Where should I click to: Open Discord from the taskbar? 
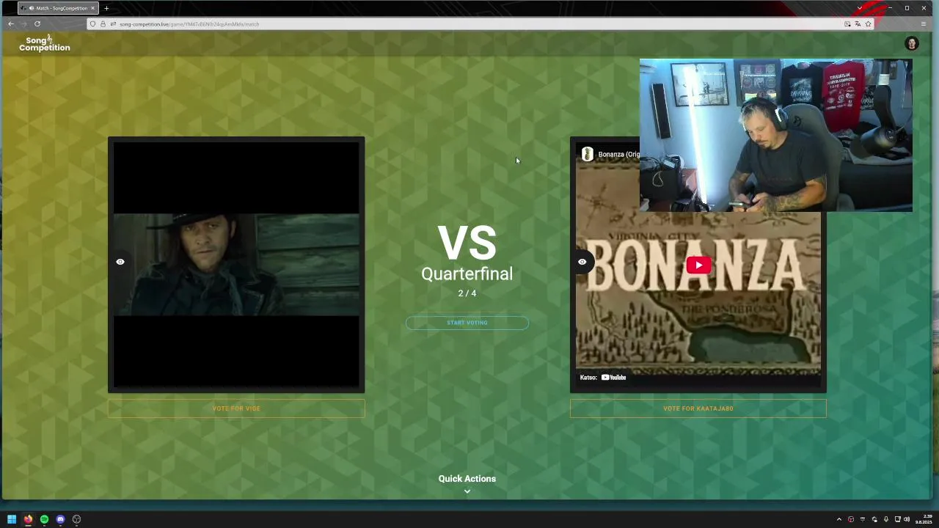[x=60, y=519]
